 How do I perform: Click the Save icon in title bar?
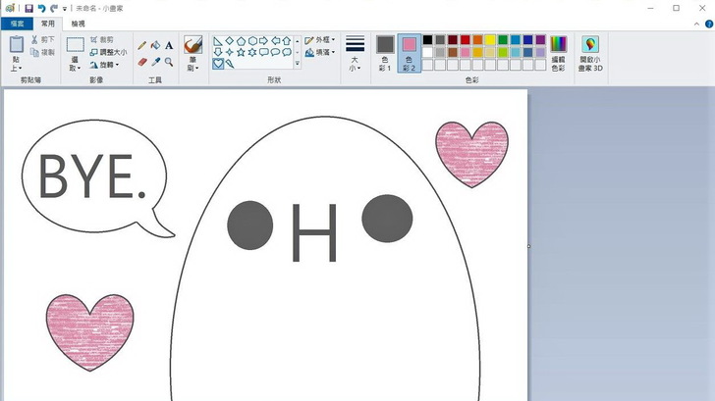pyautogui.click(x=28, y=8)
